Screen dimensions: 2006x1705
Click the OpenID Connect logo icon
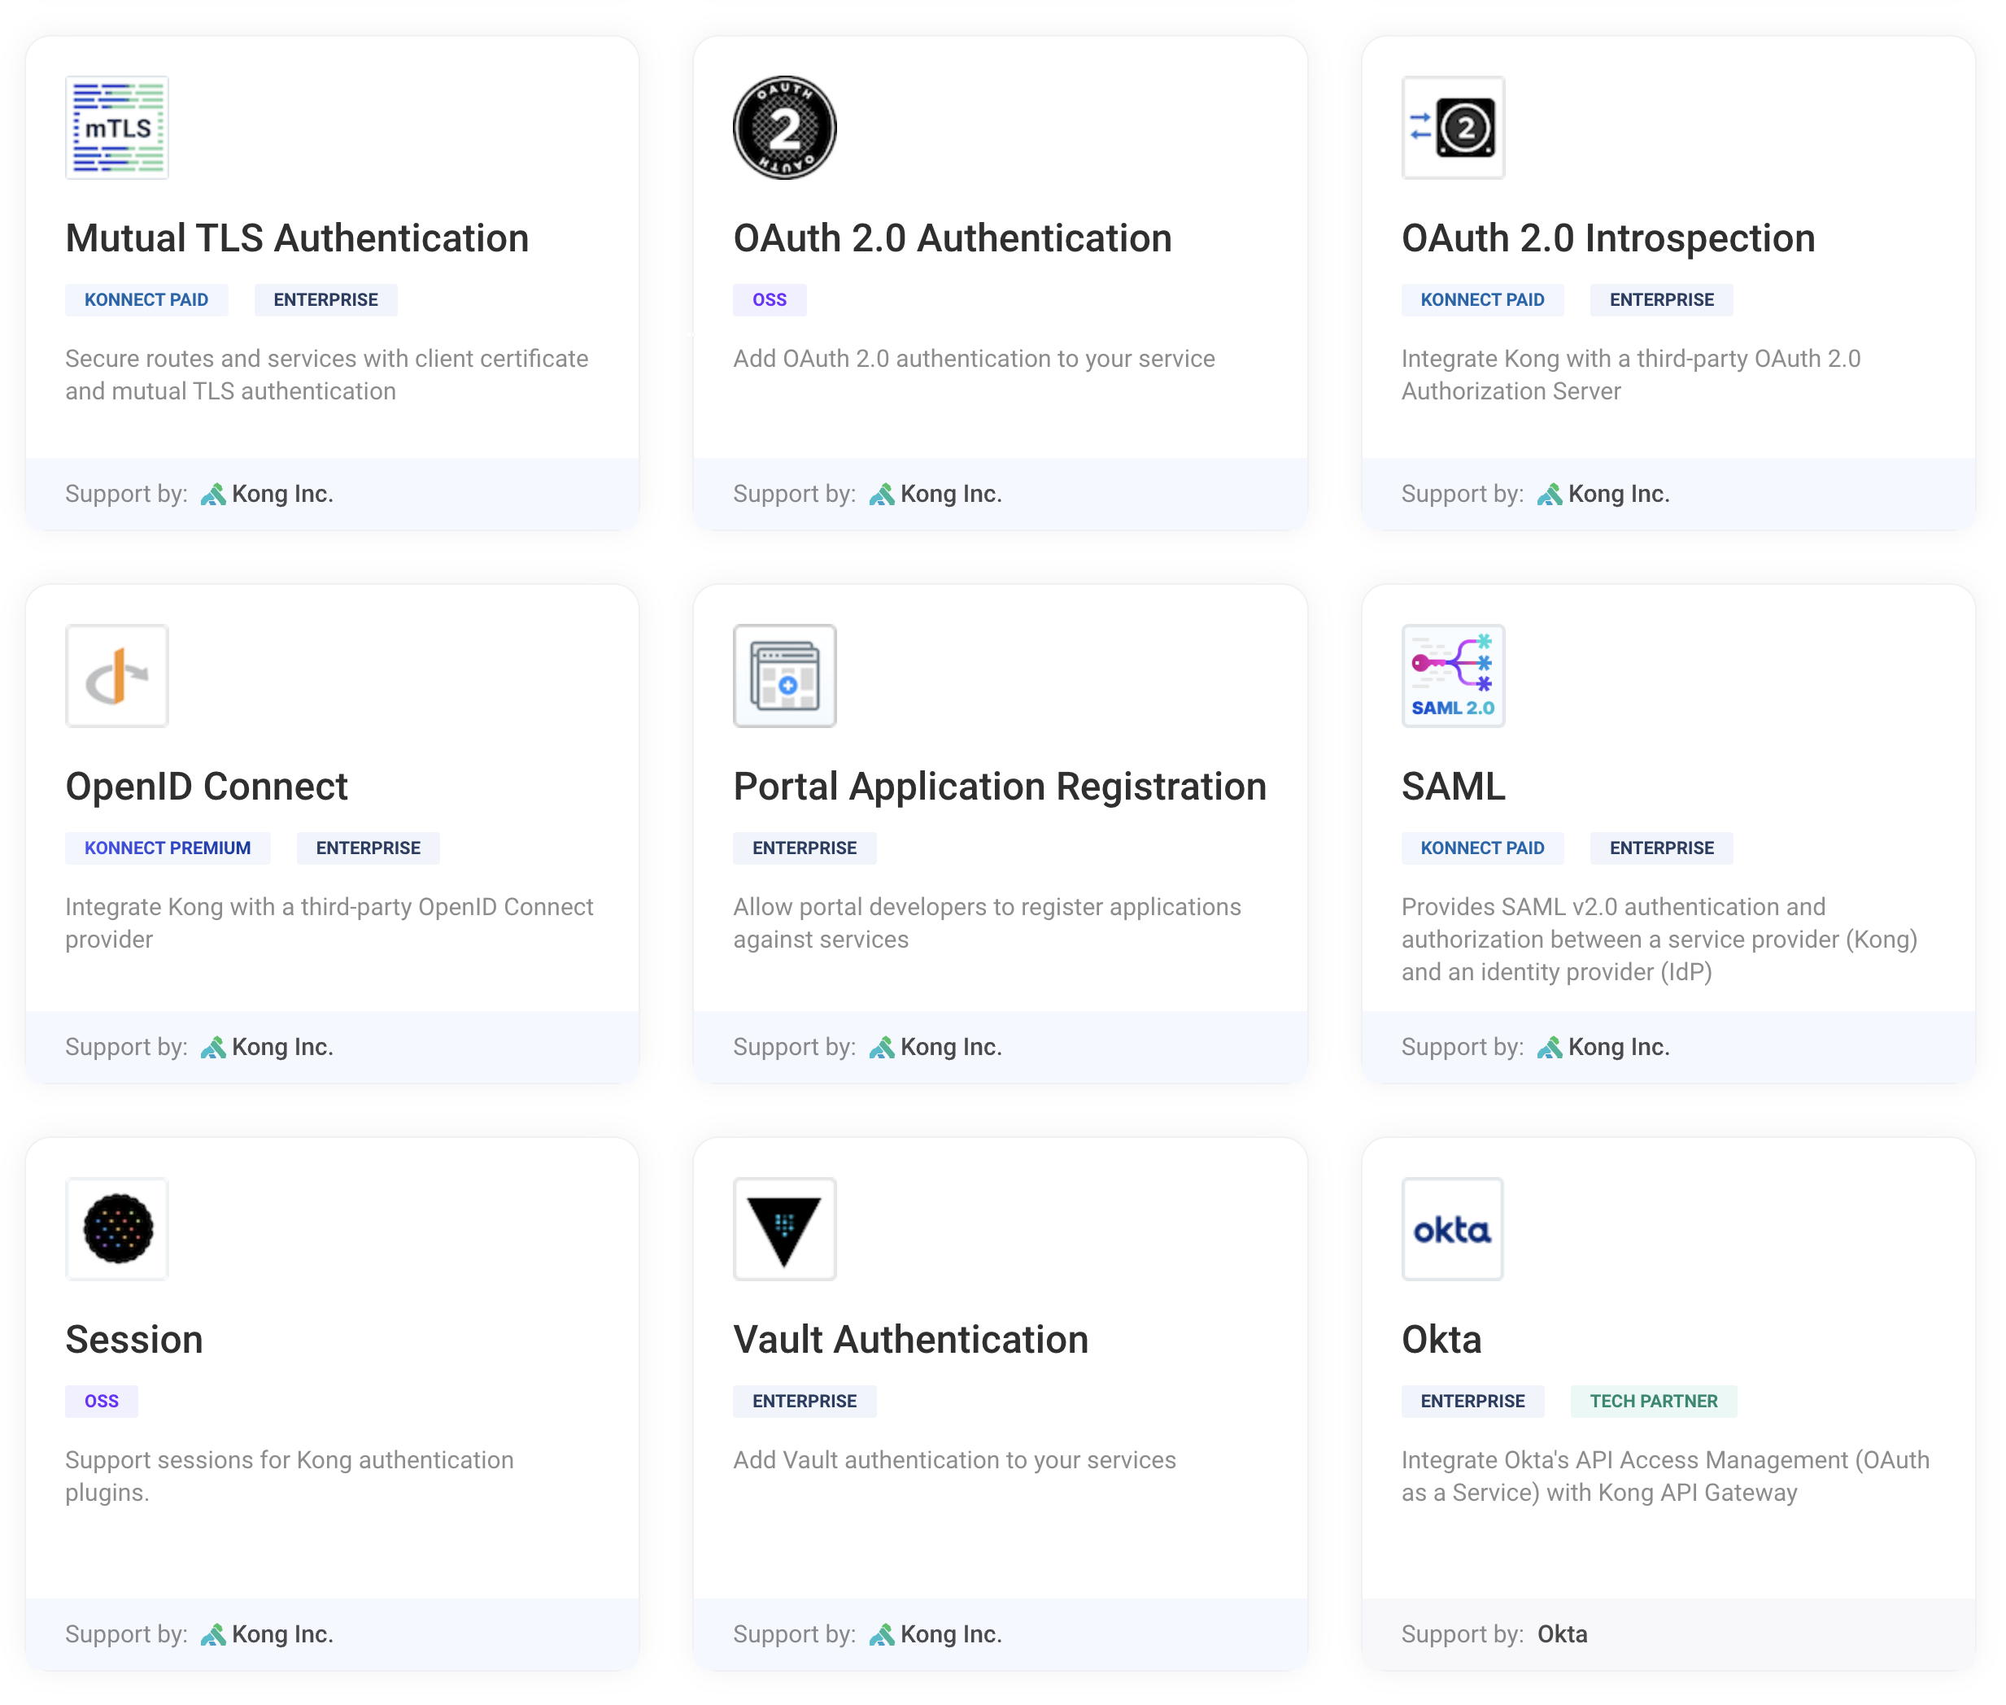point(117,676)
